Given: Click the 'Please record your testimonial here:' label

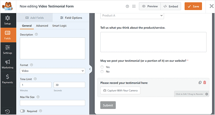Looking at the screenshot, I should (x=124, y=83).
